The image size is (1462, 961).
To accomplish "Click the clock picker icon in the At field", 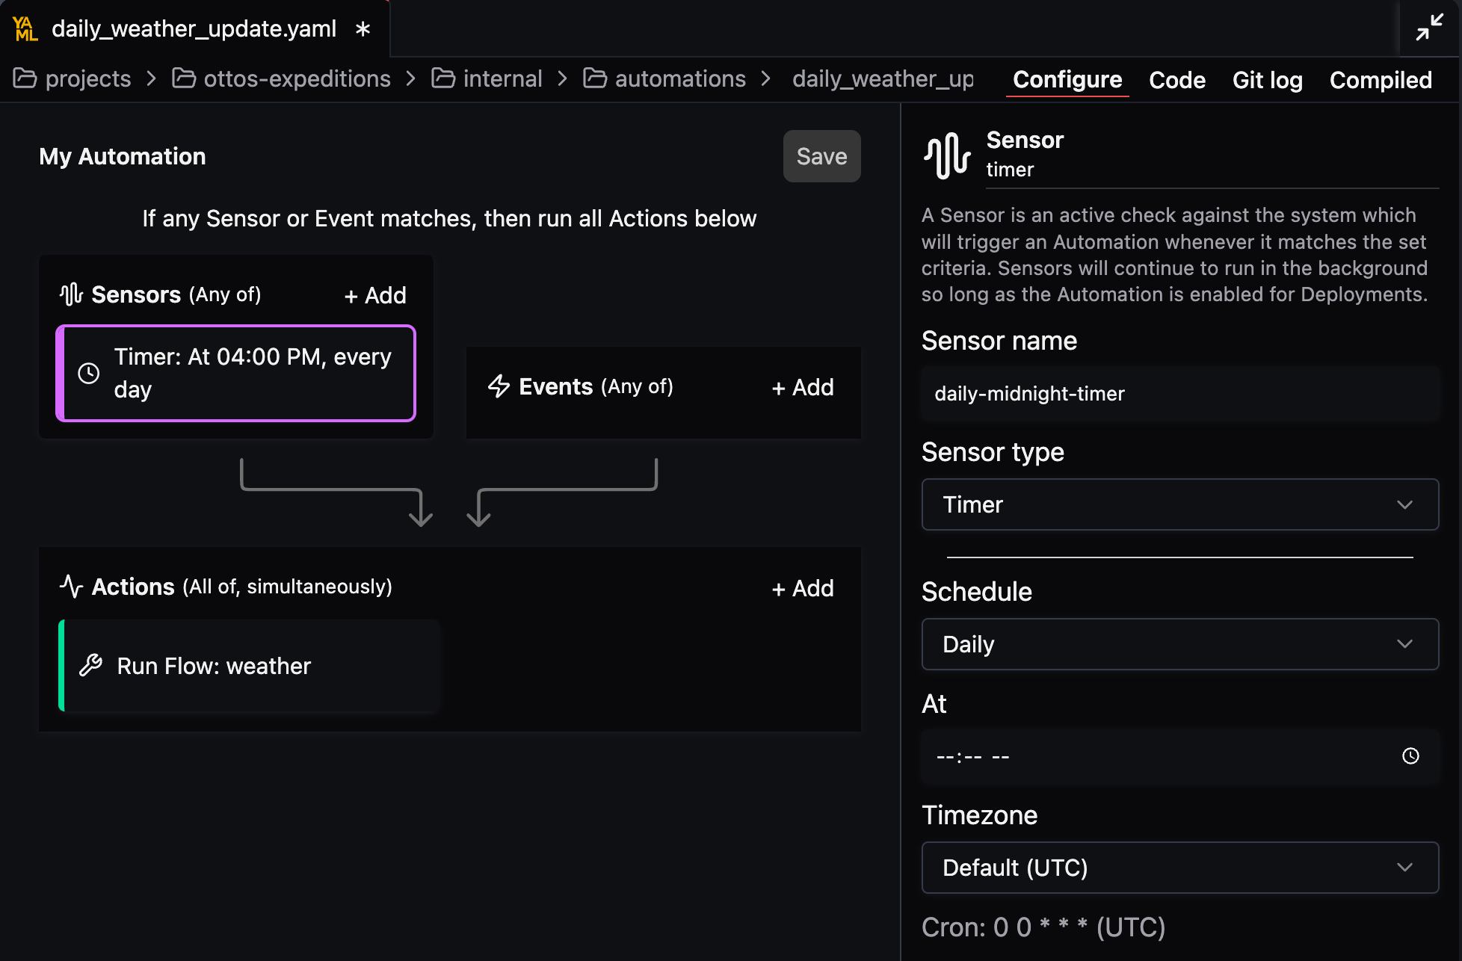I will click(x=1410, y=756).
